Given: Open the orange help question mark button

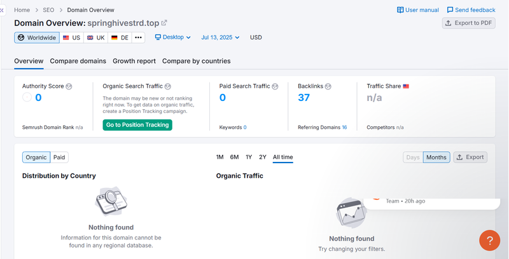Looking at the screenshot, I should pyautogui.click(x=489, y=240).
